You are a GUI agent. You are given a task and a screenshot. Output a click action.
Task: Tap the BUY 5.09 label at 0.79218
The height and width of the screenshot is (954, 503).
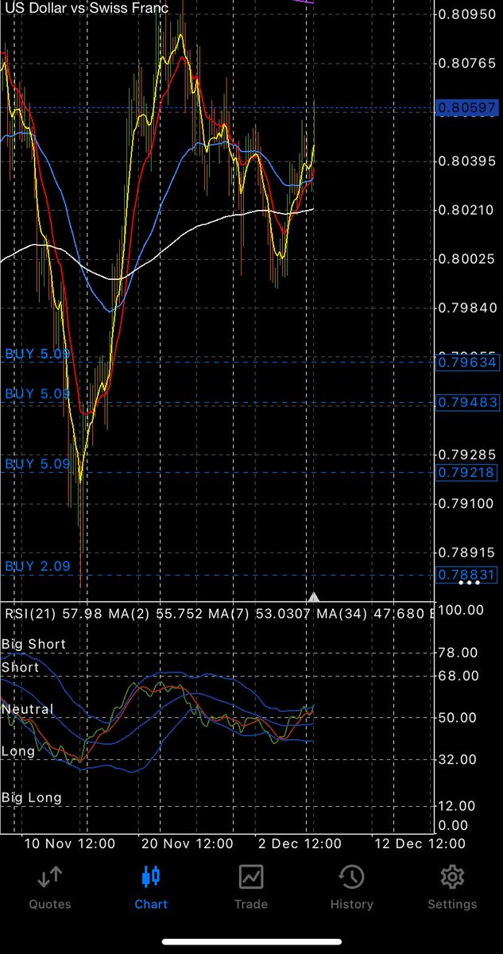pyautogui.click(x=37, y=463)
